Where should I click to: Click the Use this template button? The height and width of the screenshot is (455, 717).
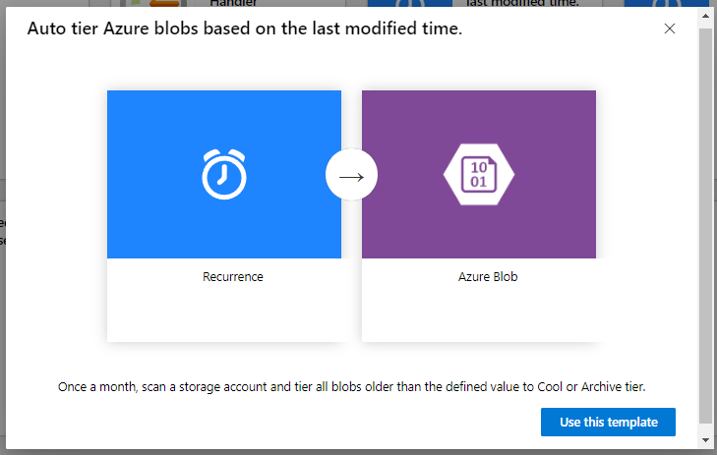(x=608, y=423)
